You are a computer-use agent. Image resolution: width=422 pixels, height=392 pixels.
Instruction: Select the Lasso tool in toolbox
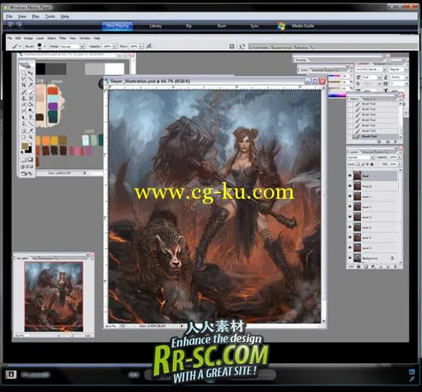click(23, 78)
